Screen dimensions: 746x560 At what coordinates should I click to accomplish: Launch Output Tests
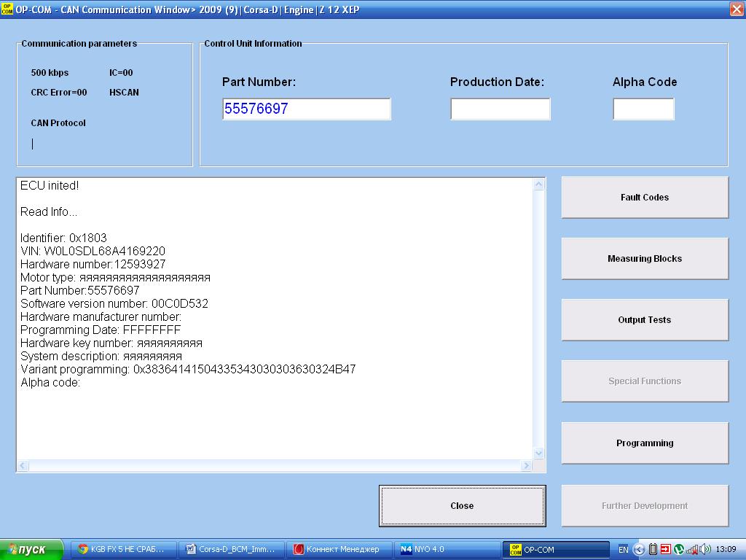coord(645,320)
